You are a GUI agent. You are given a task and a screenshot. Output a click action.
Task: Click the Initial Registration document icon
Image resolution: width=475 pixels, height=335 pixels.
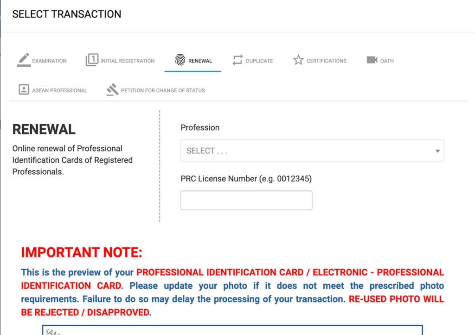tap(92, 60)
